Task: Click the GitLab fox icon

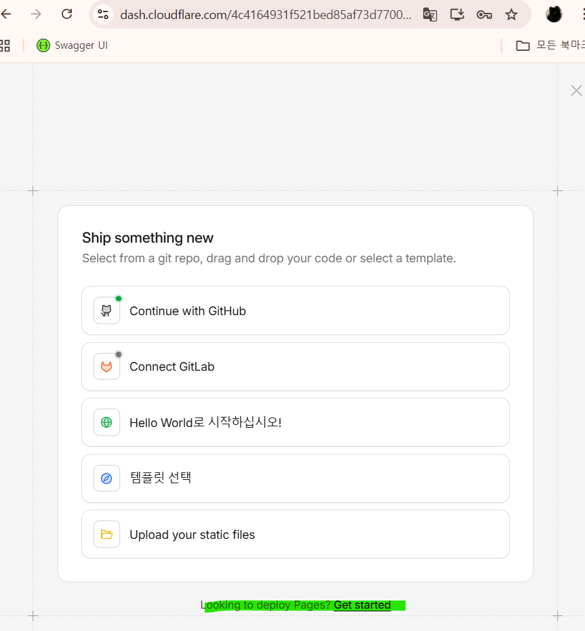Action: [106, 367]
